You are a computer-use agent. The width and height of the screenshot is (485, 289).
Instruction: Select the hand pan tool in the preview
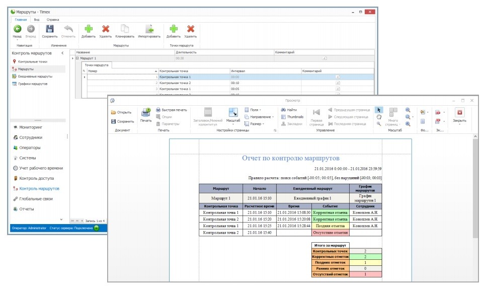pos(378,117)
